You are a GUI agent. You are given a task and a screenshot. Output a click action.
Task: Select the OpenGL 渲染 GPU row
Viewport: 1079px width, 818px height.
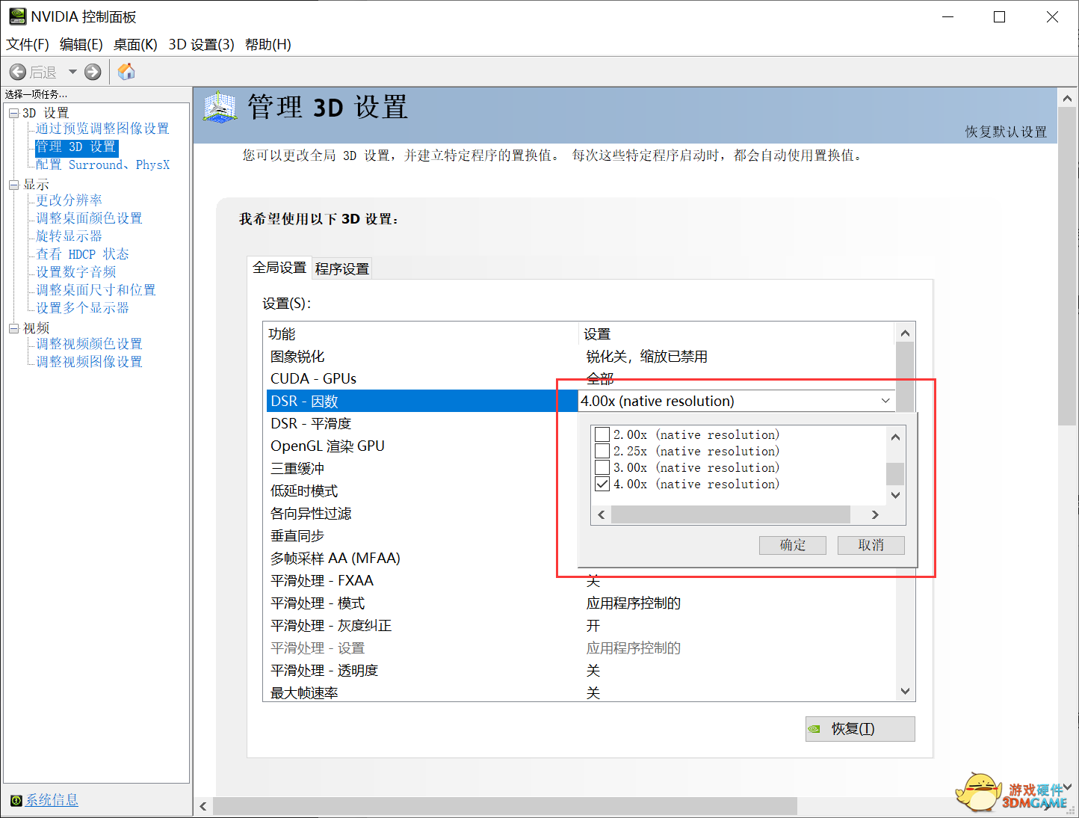point(422,446)
